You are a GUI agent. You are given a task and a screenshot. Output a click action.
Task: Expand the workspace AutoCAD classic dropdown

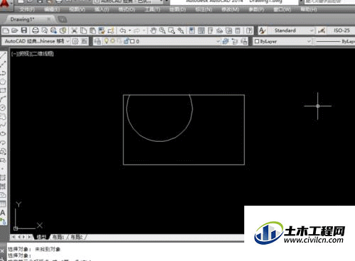[67, 41]
